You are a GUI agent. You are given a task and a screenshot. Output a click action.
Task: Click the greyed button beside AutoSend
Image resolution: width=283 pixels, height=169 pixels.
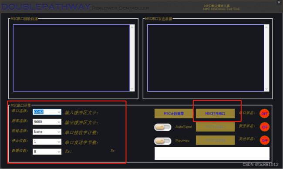pos(216,127)
